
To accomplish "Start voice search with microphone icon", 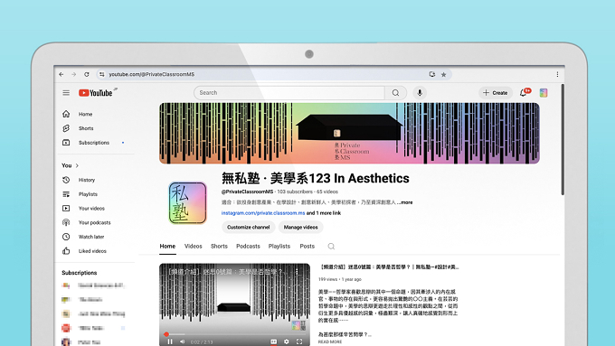I will (420, 93).
